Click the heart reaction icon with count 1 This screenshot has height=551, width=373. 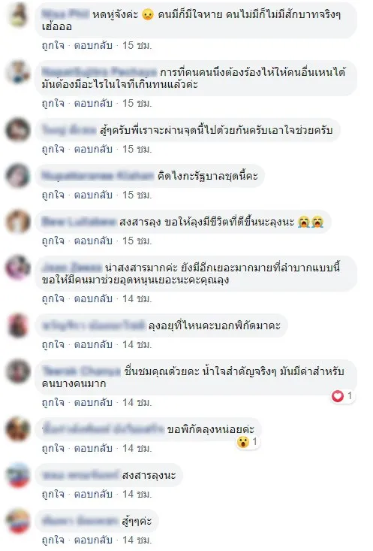(338, 396)
